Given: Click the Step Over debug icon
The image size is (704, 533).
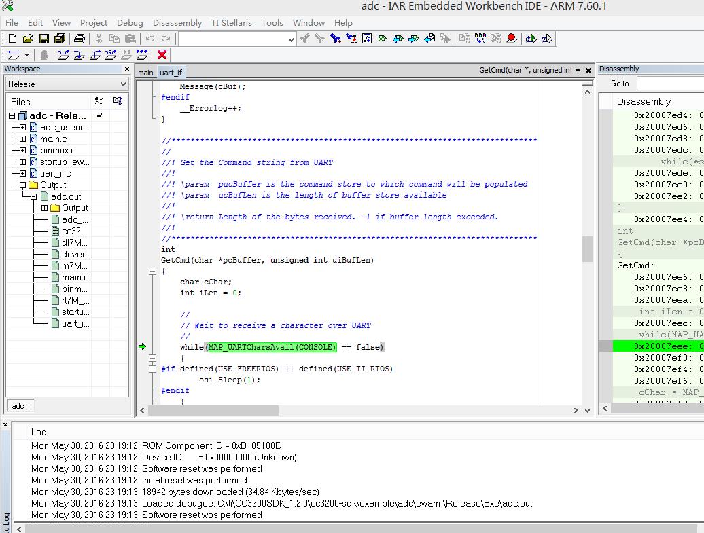Looking at the screenshot, I should (x=63, y=55).
